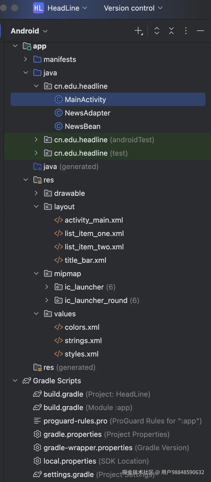Select build.gradle (Module :app) file
This screenshot has height=482, width=211.
pos(63,408)
